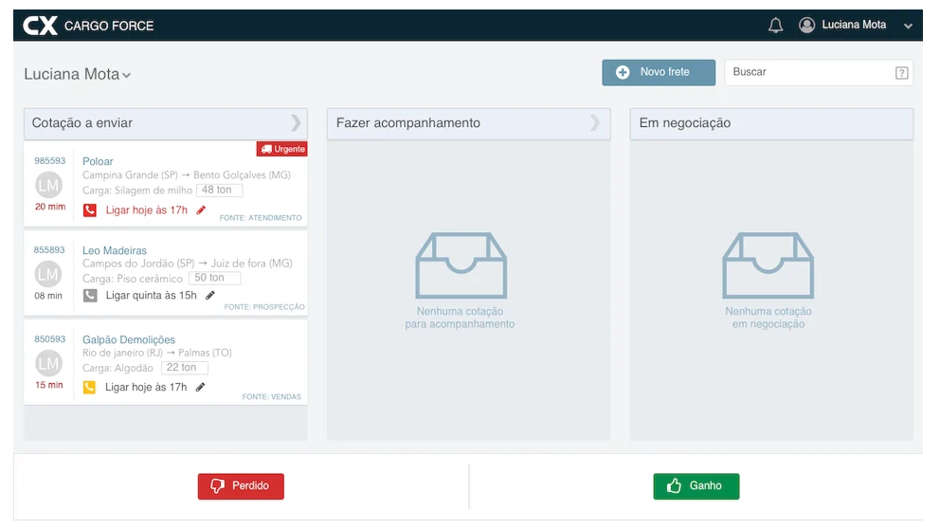Click Ligar hoje às 17h on Poloar card
This screenshot has width=940, height=529.
pos(146,210)
